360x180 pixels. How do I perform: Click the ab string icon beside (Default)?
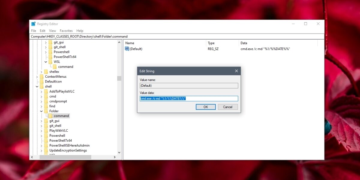[x=127, y=49]
